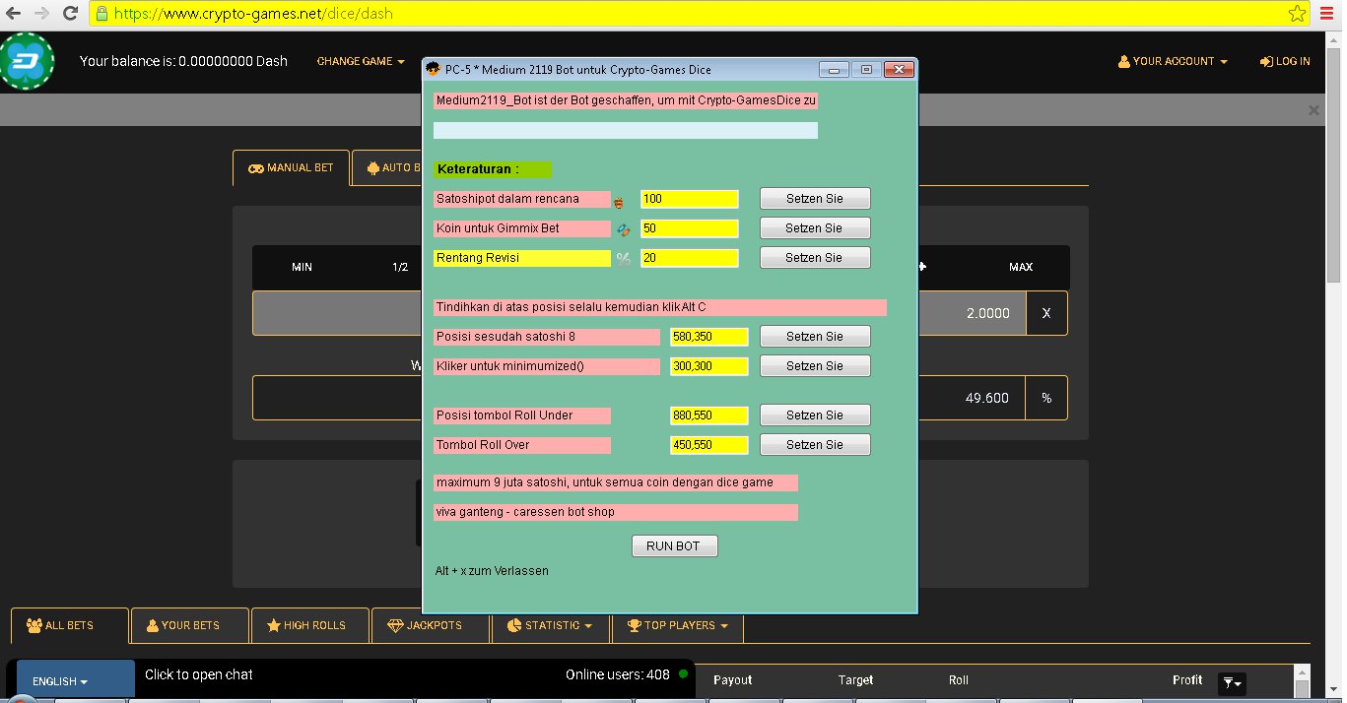This screenshot has width=1347, height=703.
Task: Click the Payout column header
Action: [x=732, y=680]
